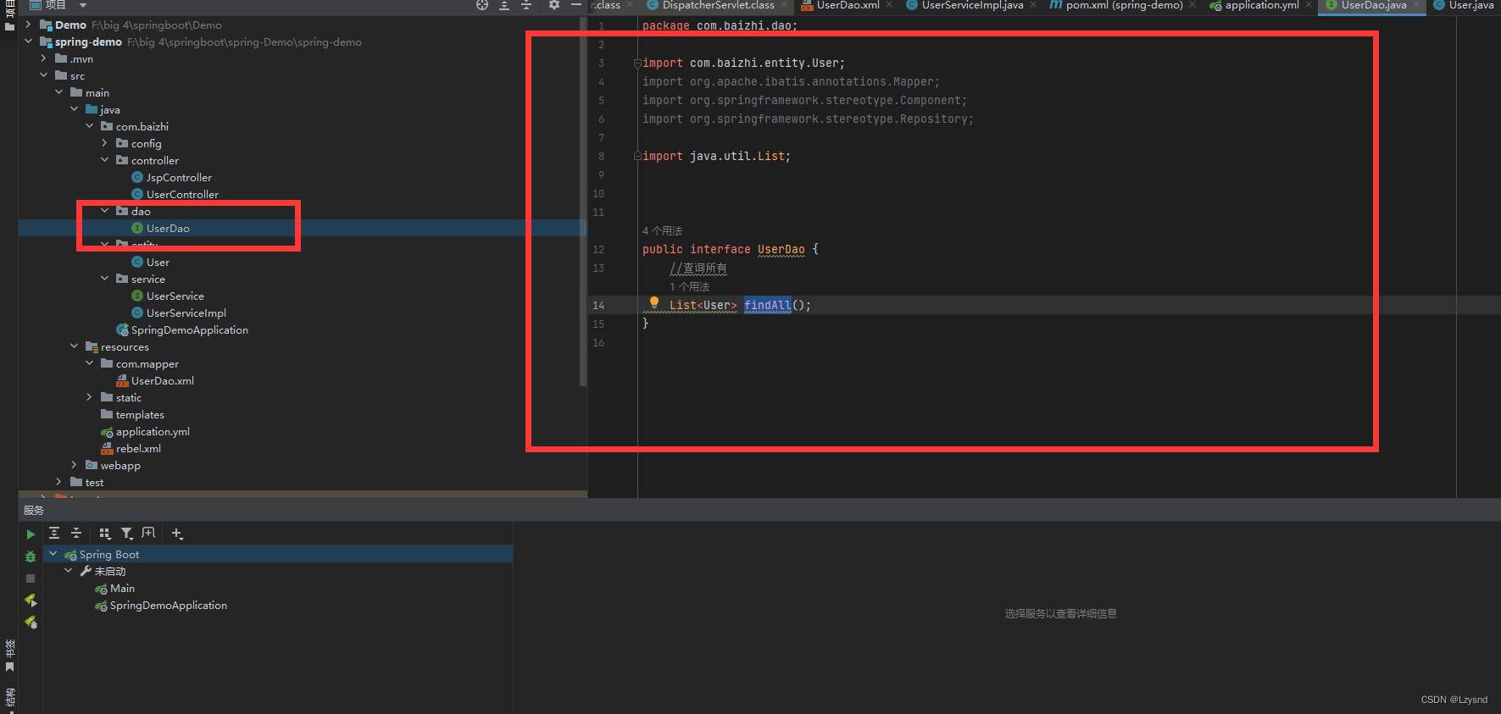The image size is (1501, 714).
Task: Select the templates folder
Action: [139, 415]
